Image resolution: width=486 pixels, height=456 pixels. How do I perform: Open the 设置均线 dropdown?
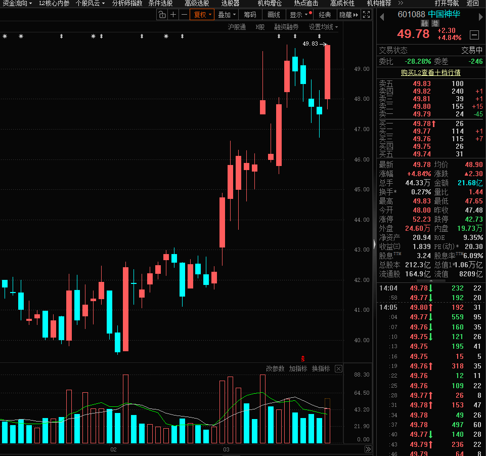point(324,27)
